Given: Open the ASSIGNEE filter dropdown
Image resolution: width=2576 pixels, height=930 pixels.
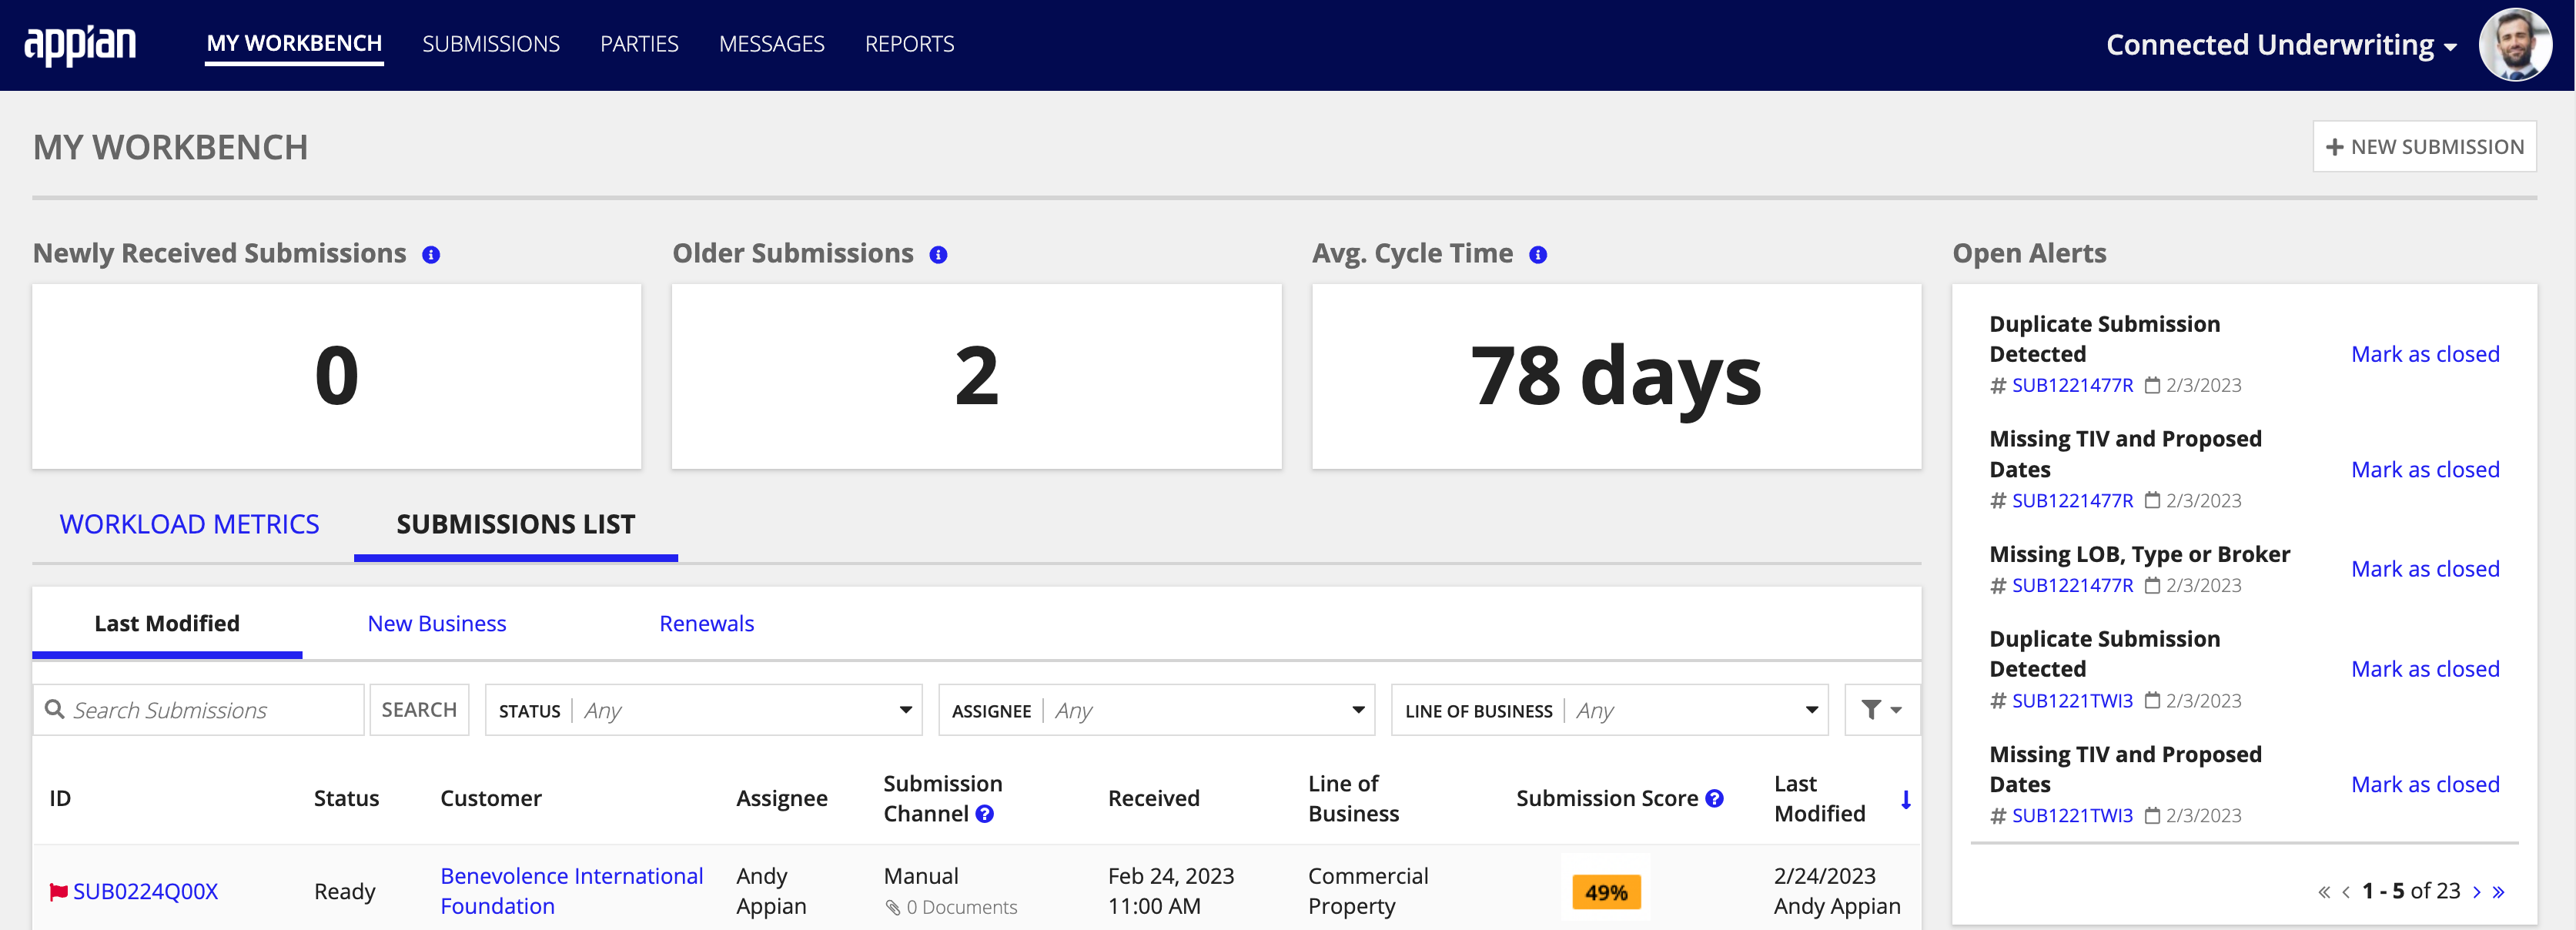Looking at the screenshot, I should (1157, 710).
